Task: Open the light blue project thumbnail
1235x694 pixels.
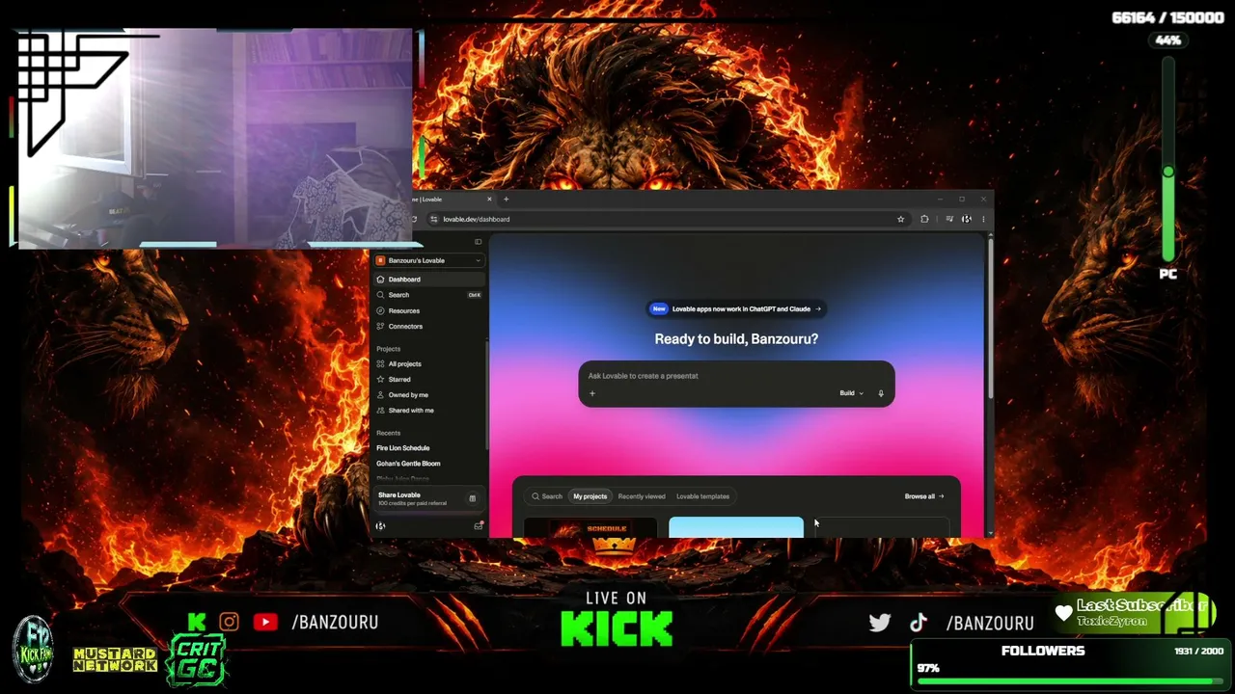Action: [736, 527]
